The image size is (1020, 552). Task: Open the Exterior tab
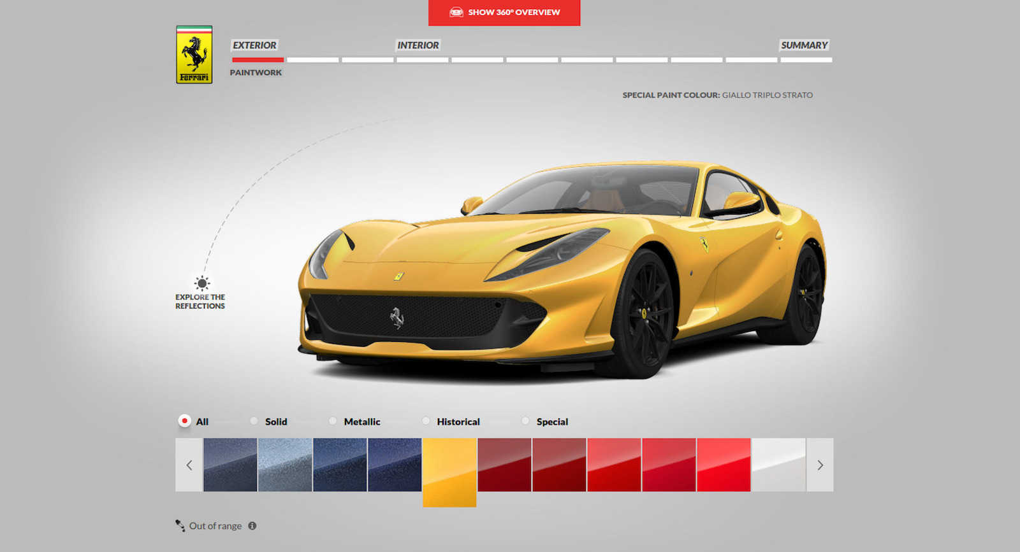[x=254, y=45]
